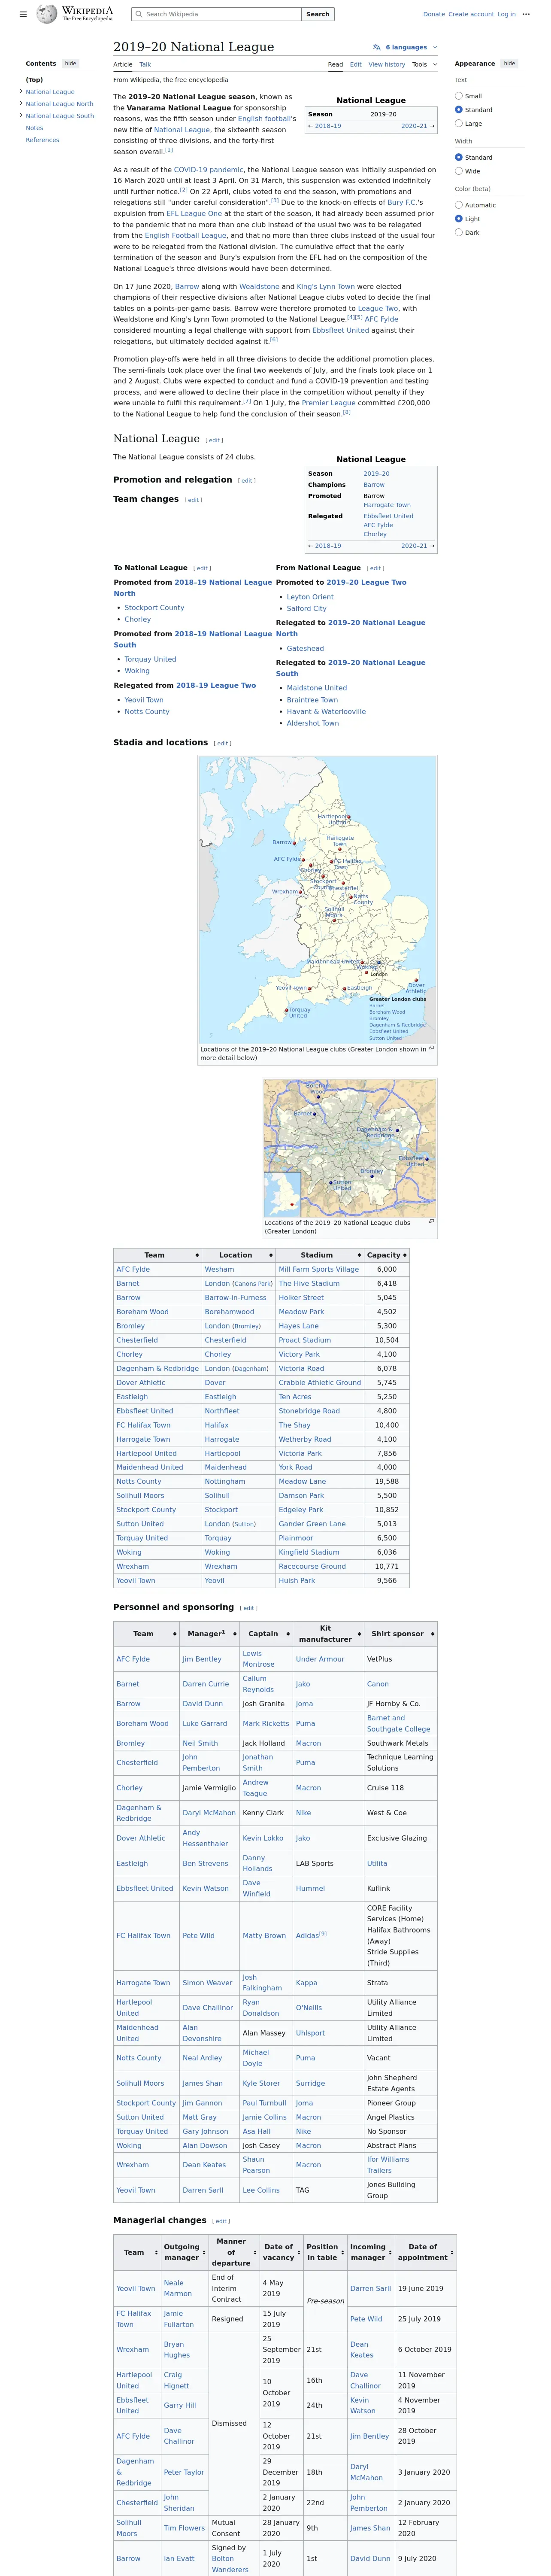
Task: Select Standard text size
Action: [x=459, y=110]
